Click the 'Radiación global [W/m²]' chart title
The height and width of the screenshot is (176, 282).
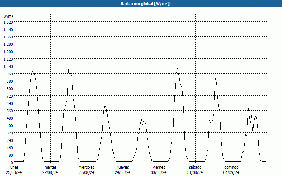tap(145, 4)
